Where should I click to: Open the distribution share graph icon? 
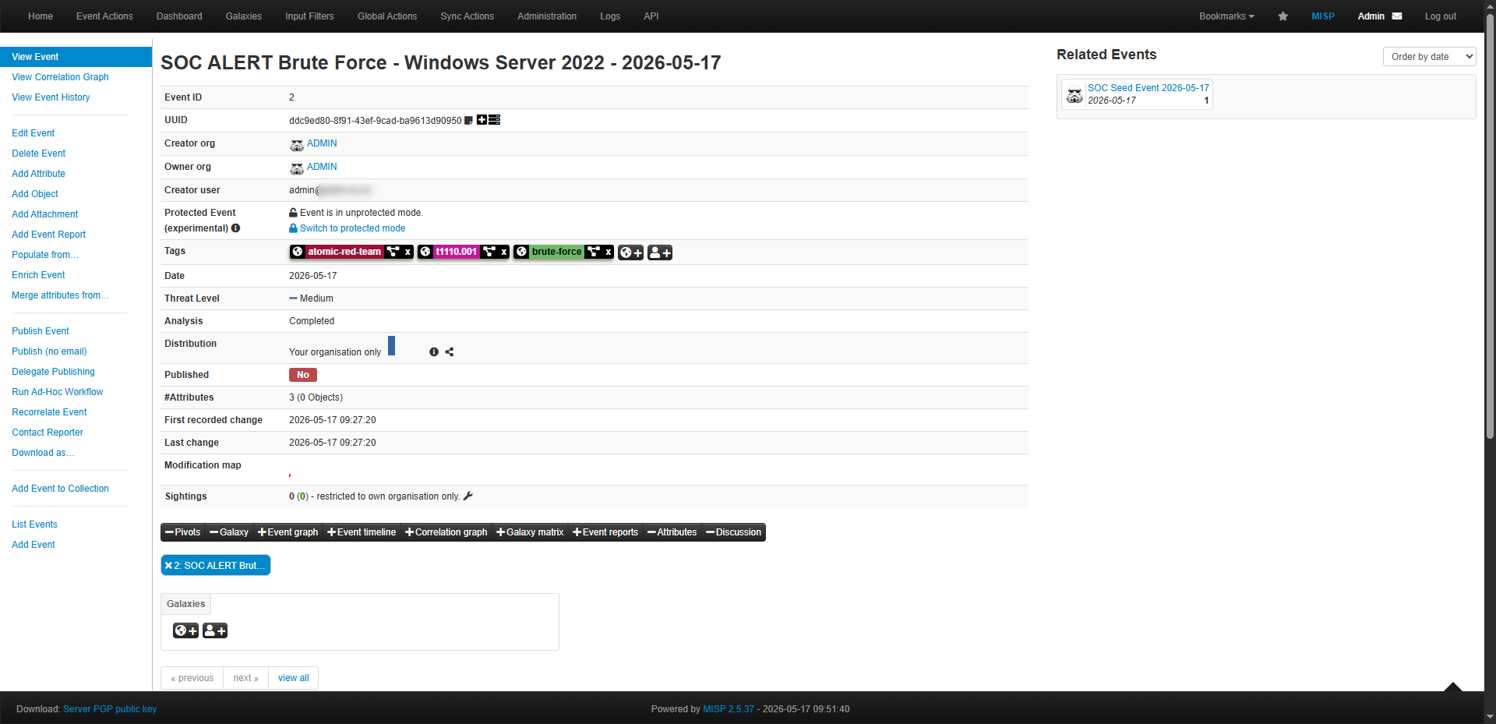pos(450,352)
